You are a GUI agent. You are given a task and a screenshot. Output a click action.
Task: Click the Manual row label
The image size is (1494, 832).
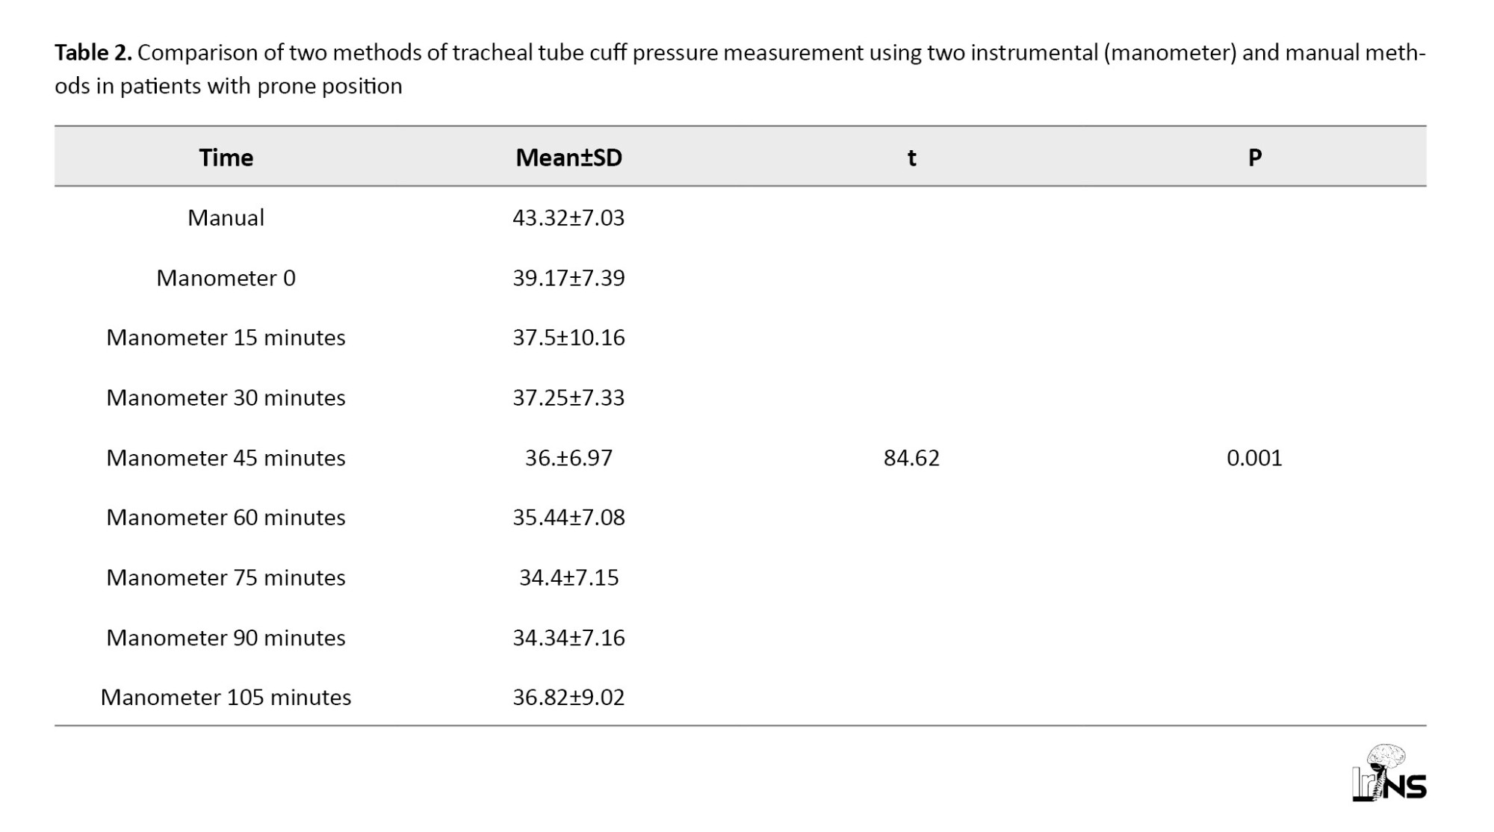tap(226, 217)
